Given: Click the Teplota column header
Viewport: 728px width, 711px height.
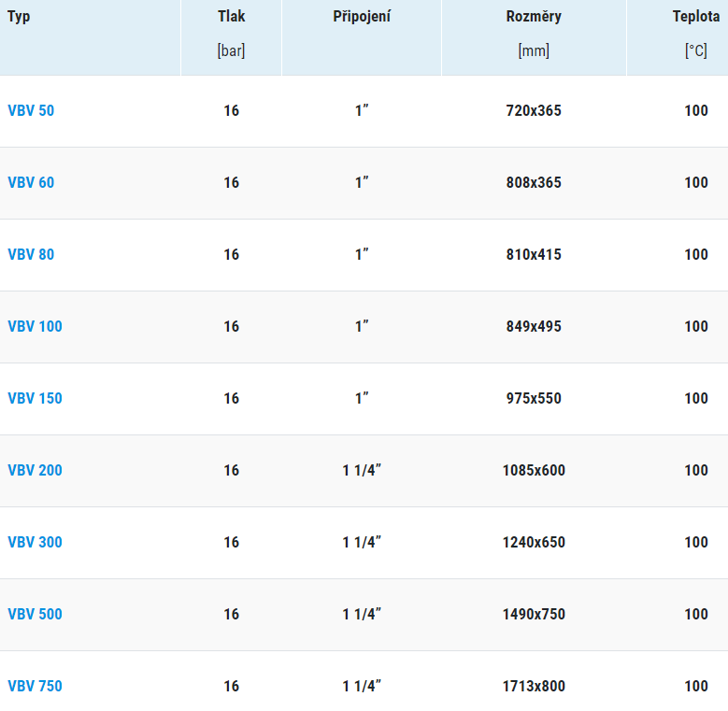Looking at the screenshot, I should (696, 17).
